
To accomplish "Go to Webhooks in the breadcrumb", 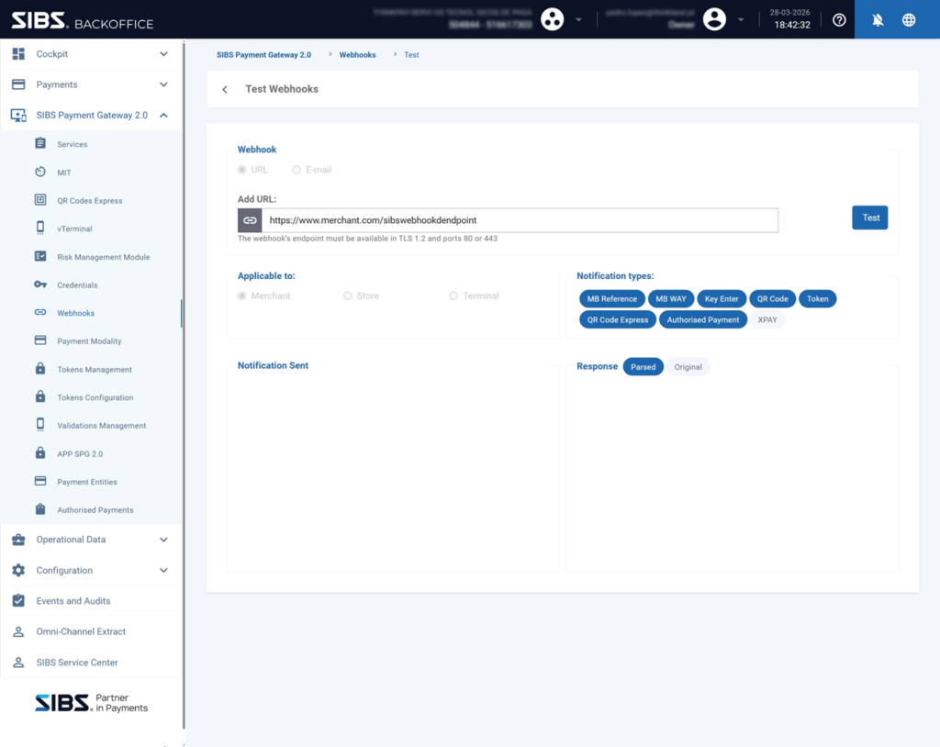I will [x=357, y=55].
